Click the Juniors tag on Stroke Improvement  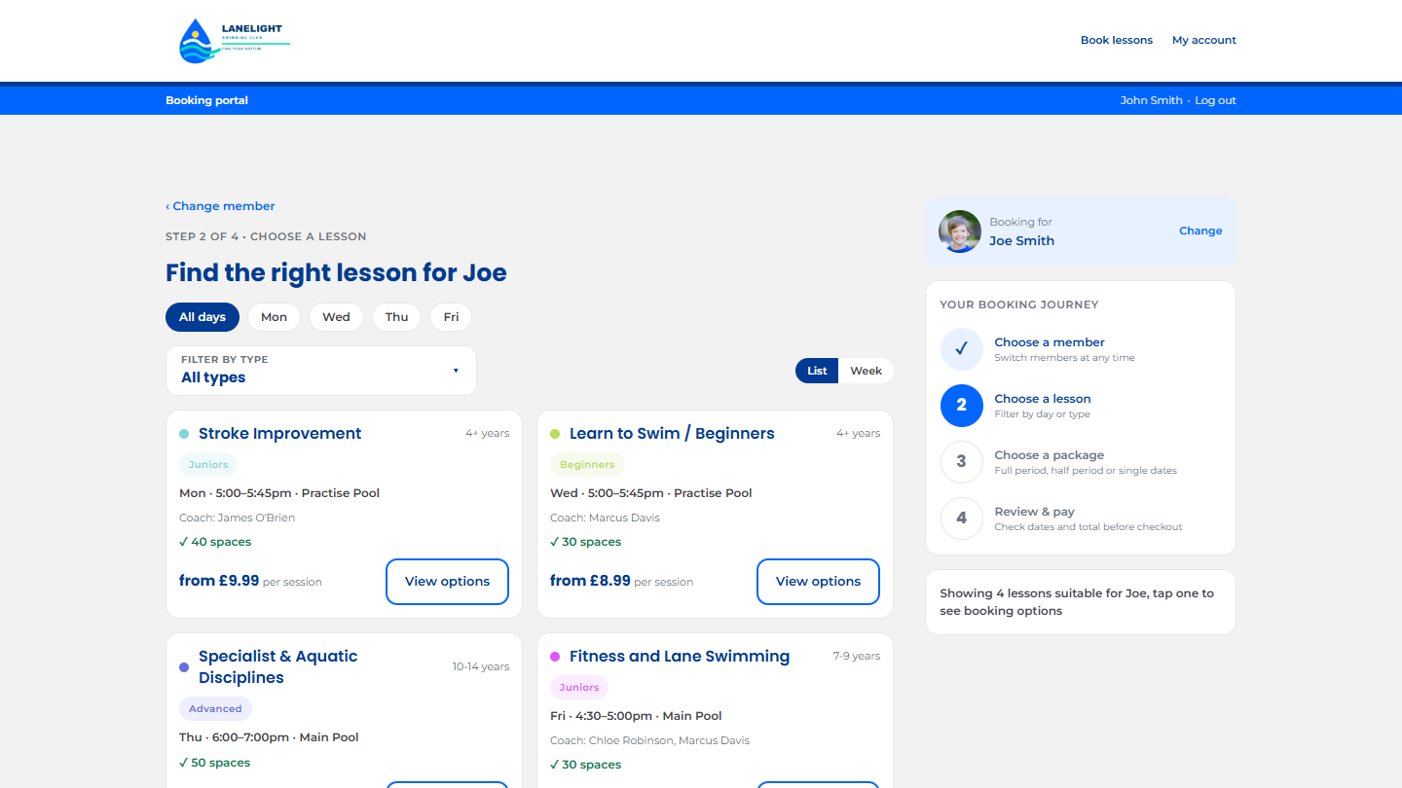pyautogui.click(x=208, y=465)
